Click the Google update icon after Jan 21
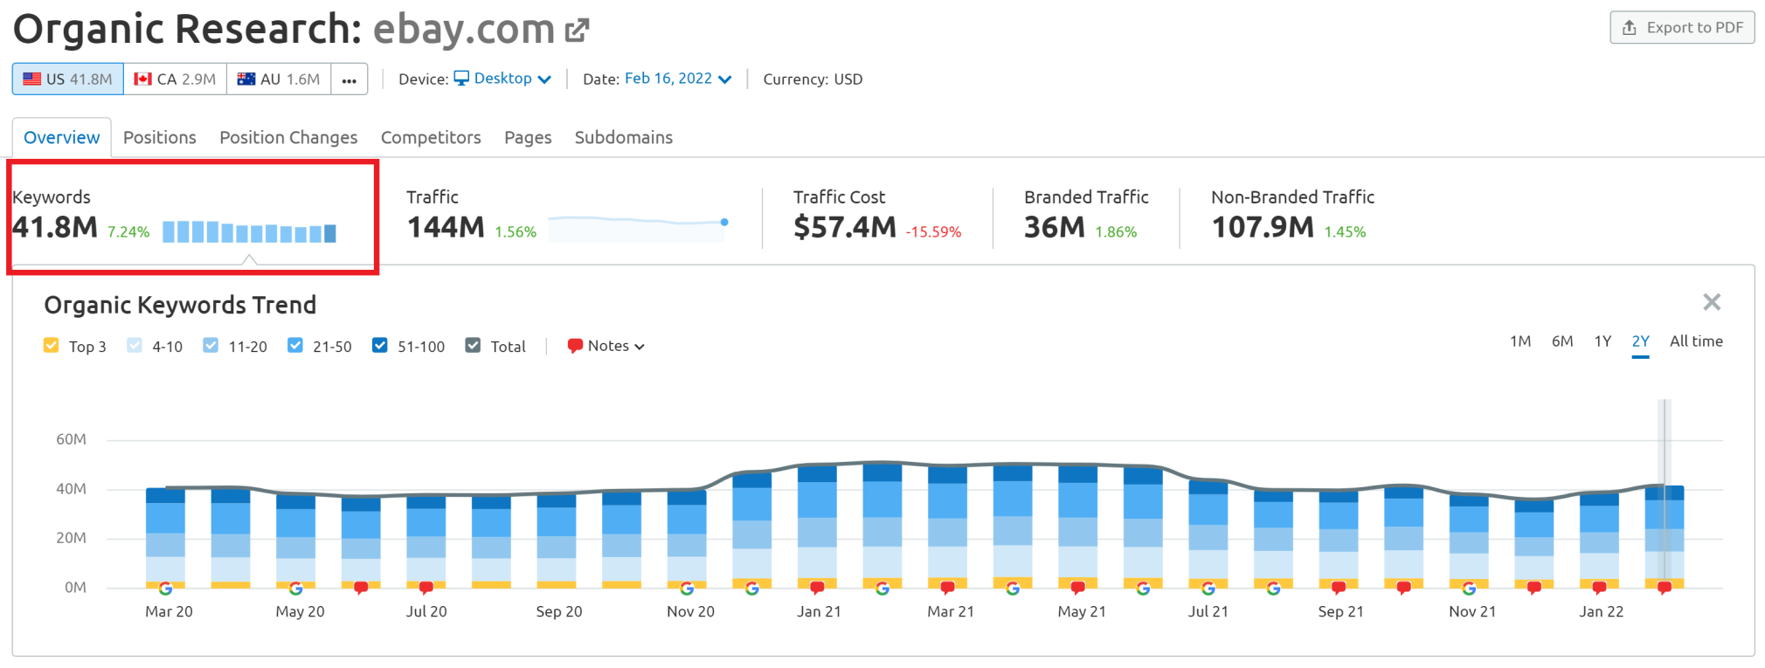Image resolution: width=1765 pixels, height=668 pixels. point(882,589)
